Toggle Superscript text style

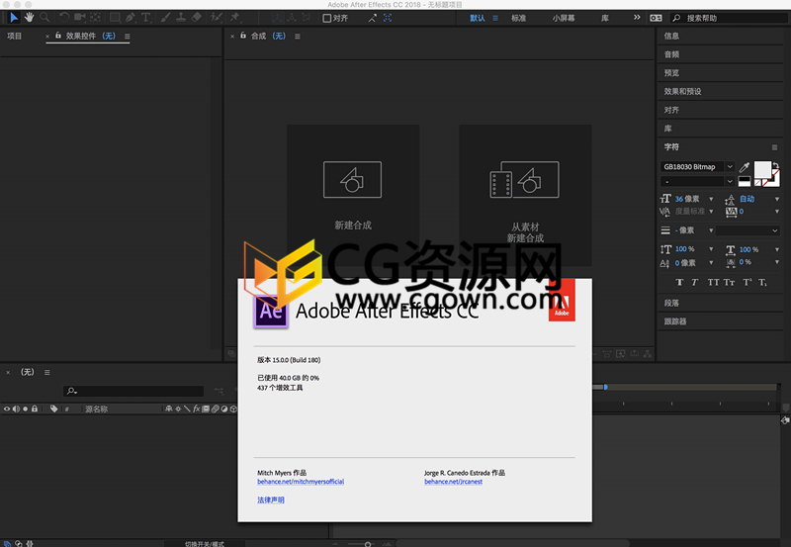pos(747,282)
